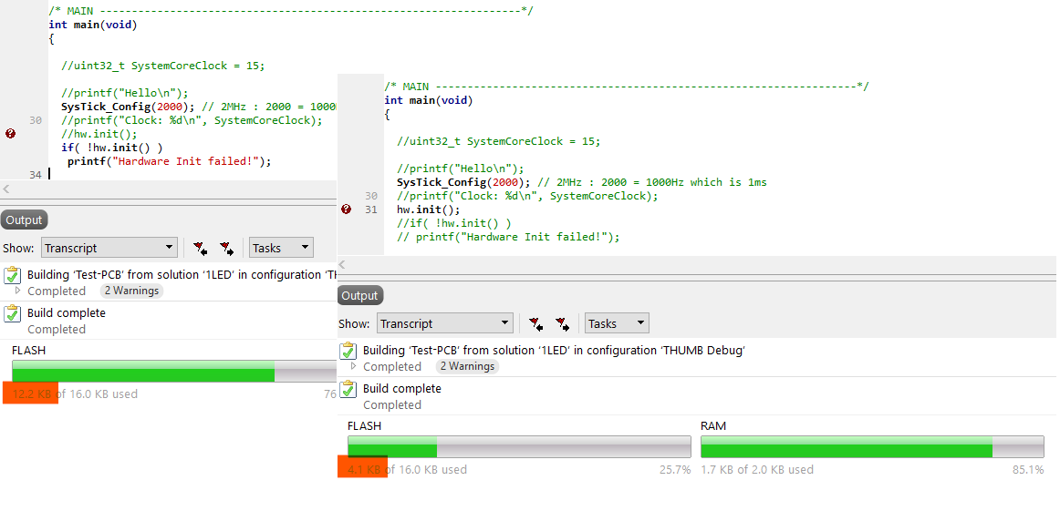Click 'Build complete' title above the 12.2 KB gauge
1060x511 pixels.
(67, 313)
